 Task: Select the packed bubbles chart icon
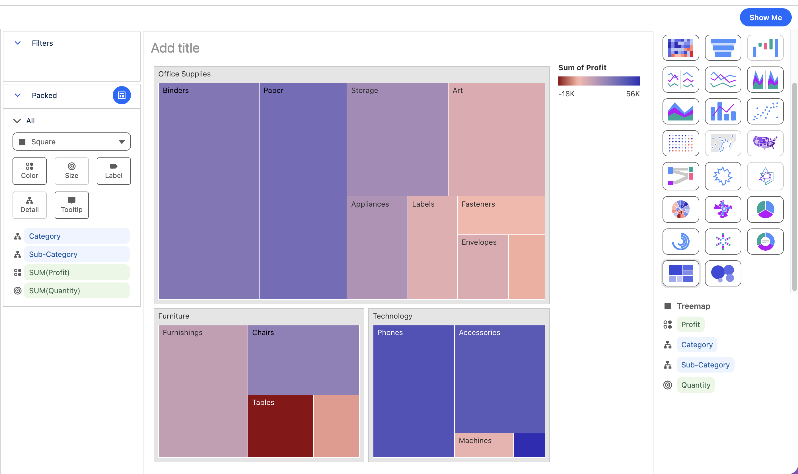723,273
